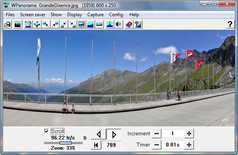Minimize the WPanorama window

click(x=204, y=3)
